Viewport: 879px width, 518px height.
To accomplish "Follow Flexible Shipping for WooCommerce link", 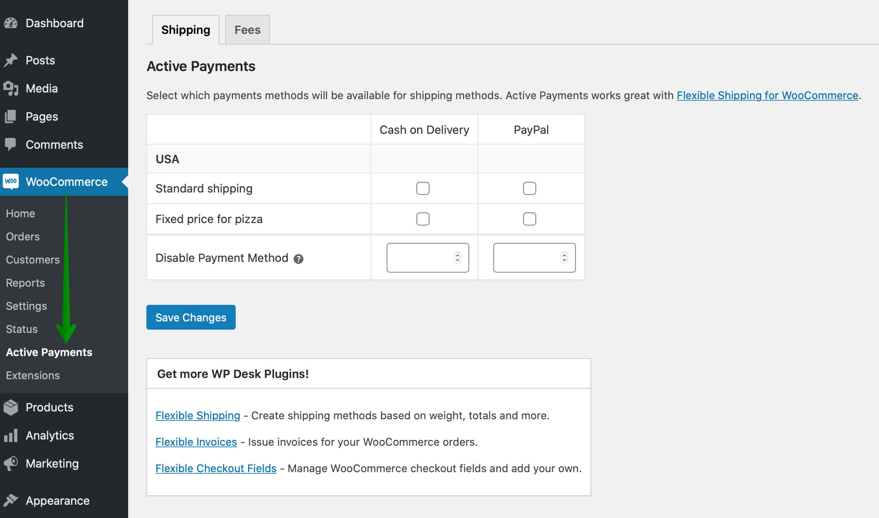I will [767, 95].
